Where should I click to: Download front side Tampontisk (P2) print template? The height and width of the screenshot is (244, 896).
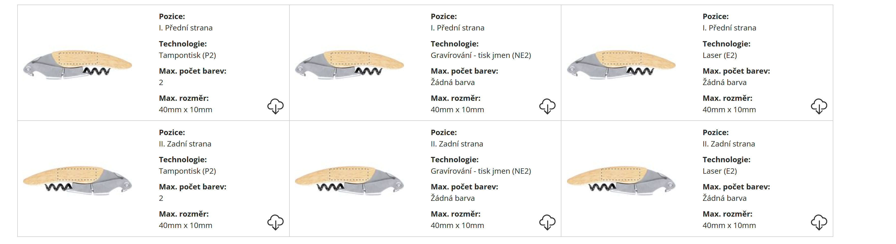(x=275, y=106)
